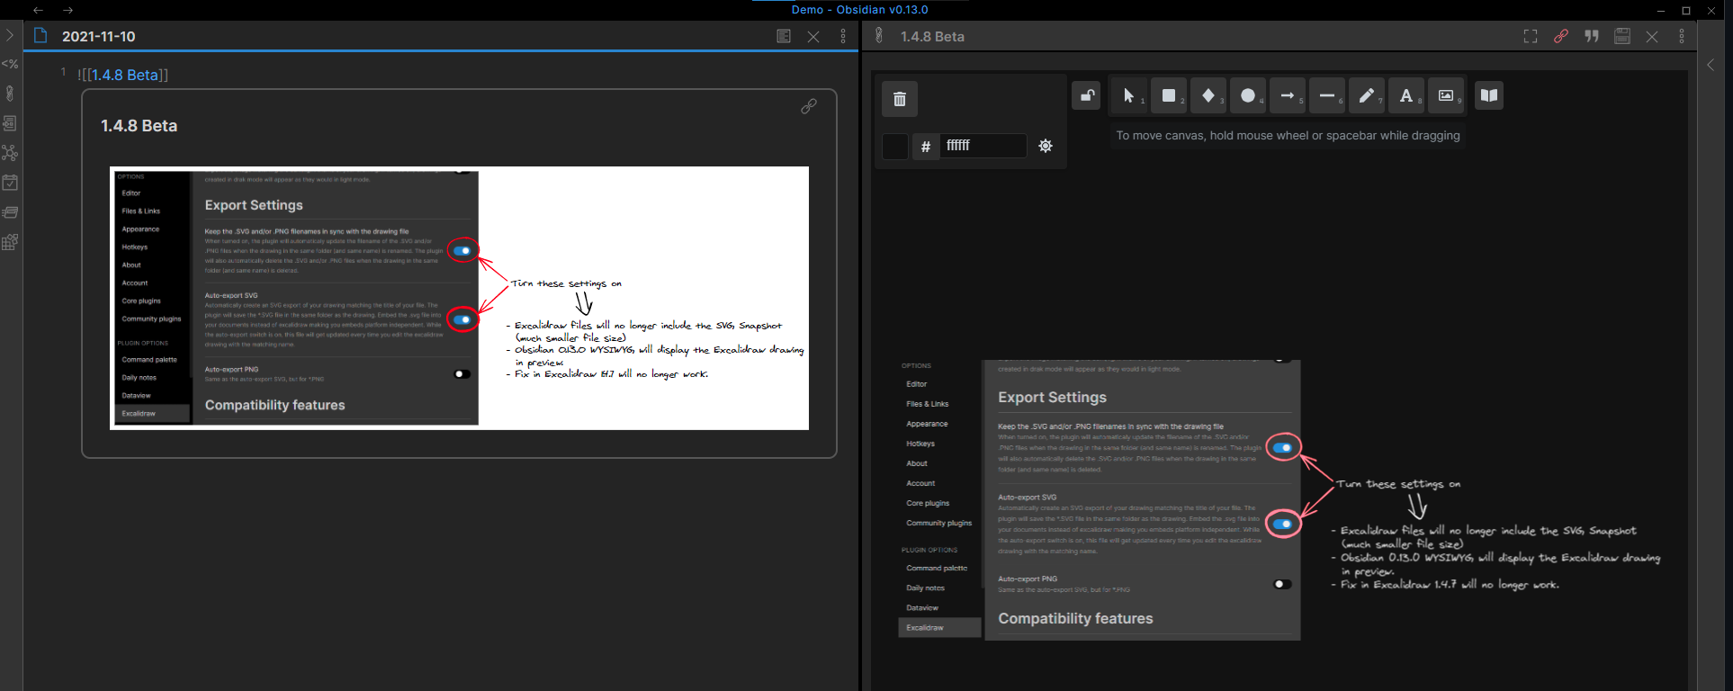
Task: Click the file icon beside 2021-11-10
Action: point(40,36)
